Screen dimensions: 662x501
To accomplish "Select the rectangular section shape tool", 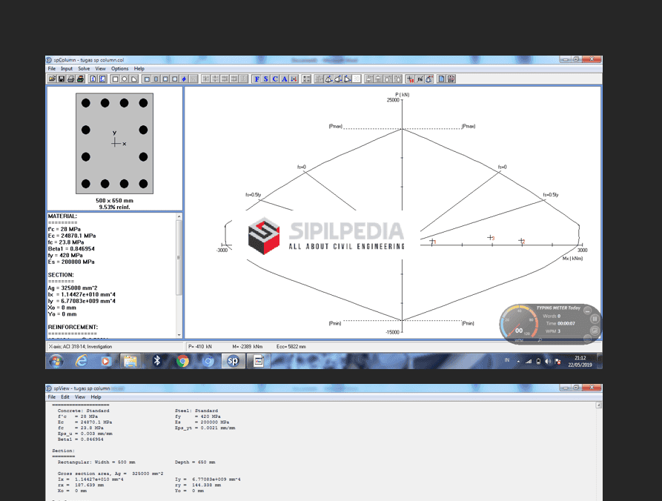I will 116,79.
